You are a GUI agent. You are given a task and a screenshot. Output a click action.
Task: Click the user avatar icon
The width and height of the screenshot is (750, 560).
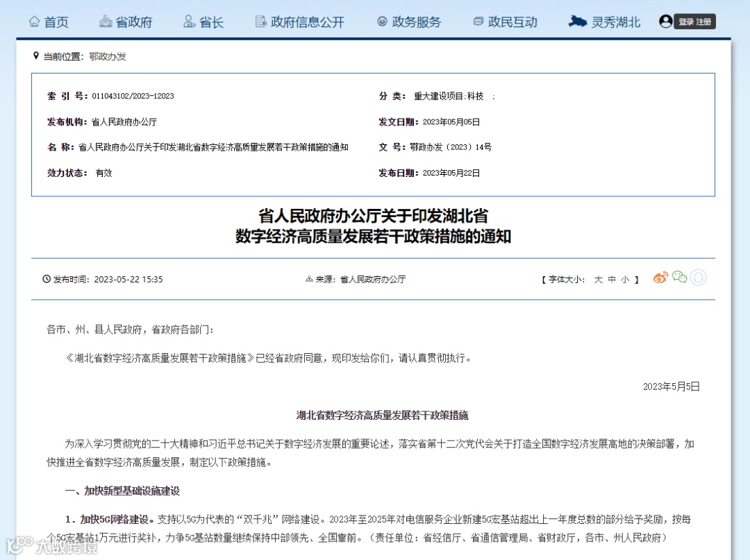point(665,22)
